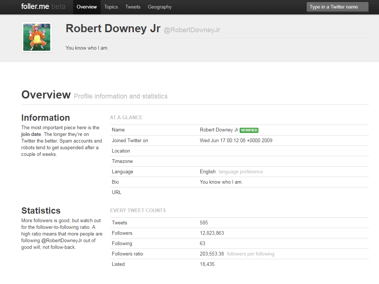Select the Overview tab
The width and height of the screenshot is (379, 284).
(x=87, y=7)
